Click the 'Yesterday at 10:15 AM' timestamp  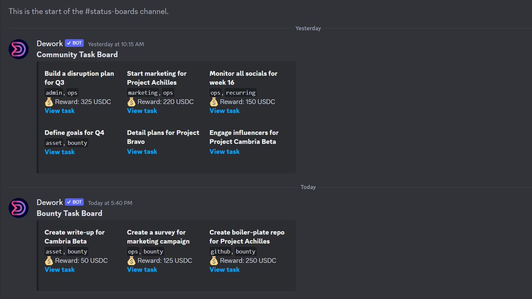(116, 44)
